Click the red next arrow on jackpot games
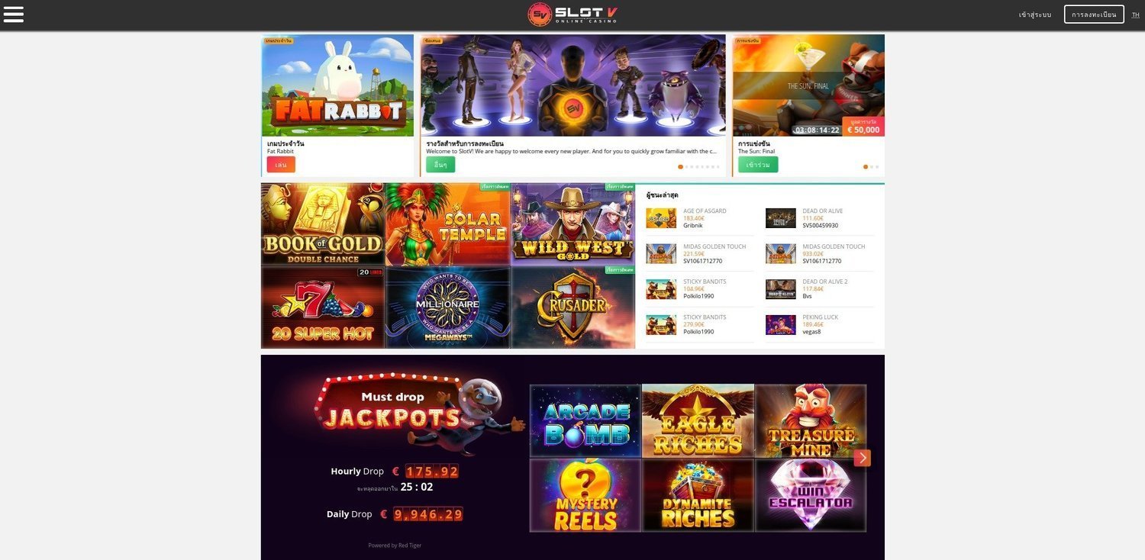The image size is (1145, 560). 862,458
